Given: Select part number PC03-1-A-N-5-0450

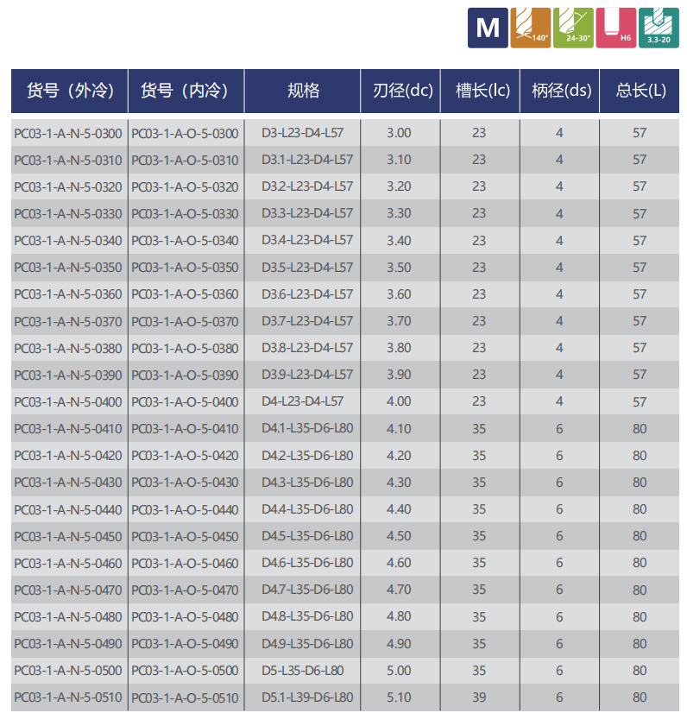Looking at the screenshot, I should click(x=69, y=536).
